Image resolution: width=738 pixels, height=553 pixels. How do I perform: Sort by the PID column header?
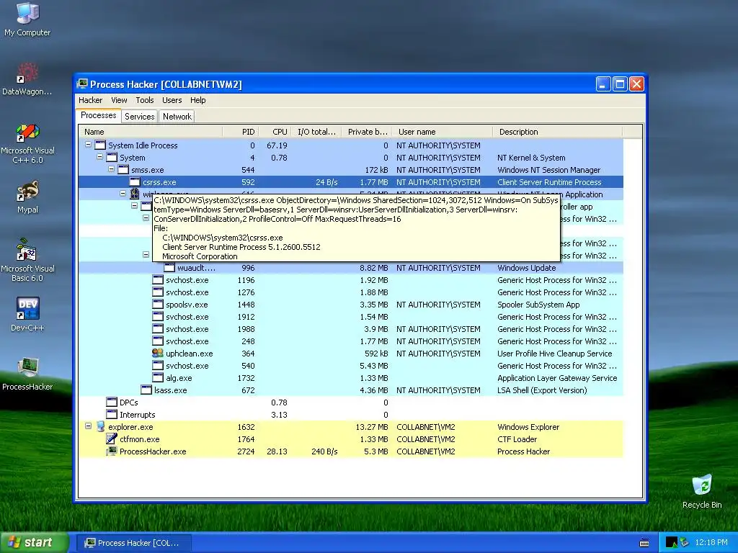point(239,132)
